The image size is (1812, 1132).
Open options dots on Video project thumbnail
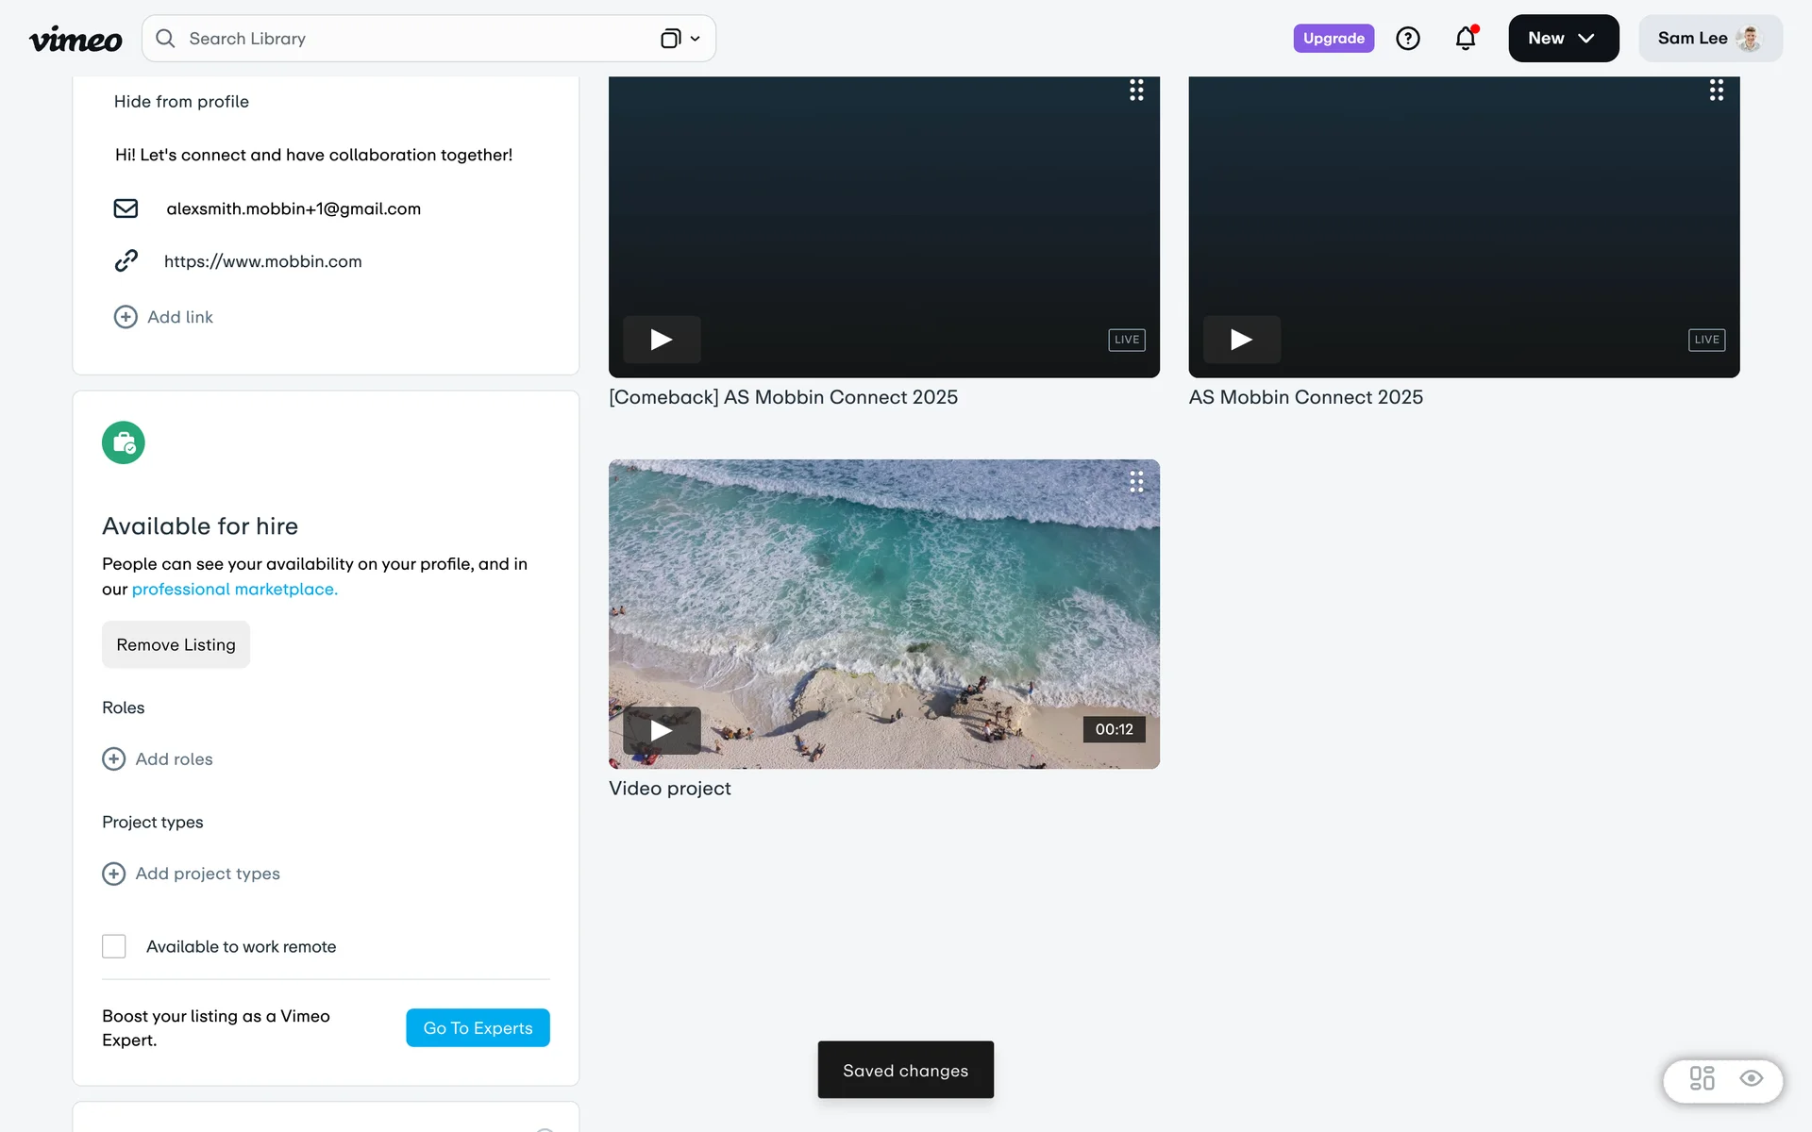click(1136, 482)
